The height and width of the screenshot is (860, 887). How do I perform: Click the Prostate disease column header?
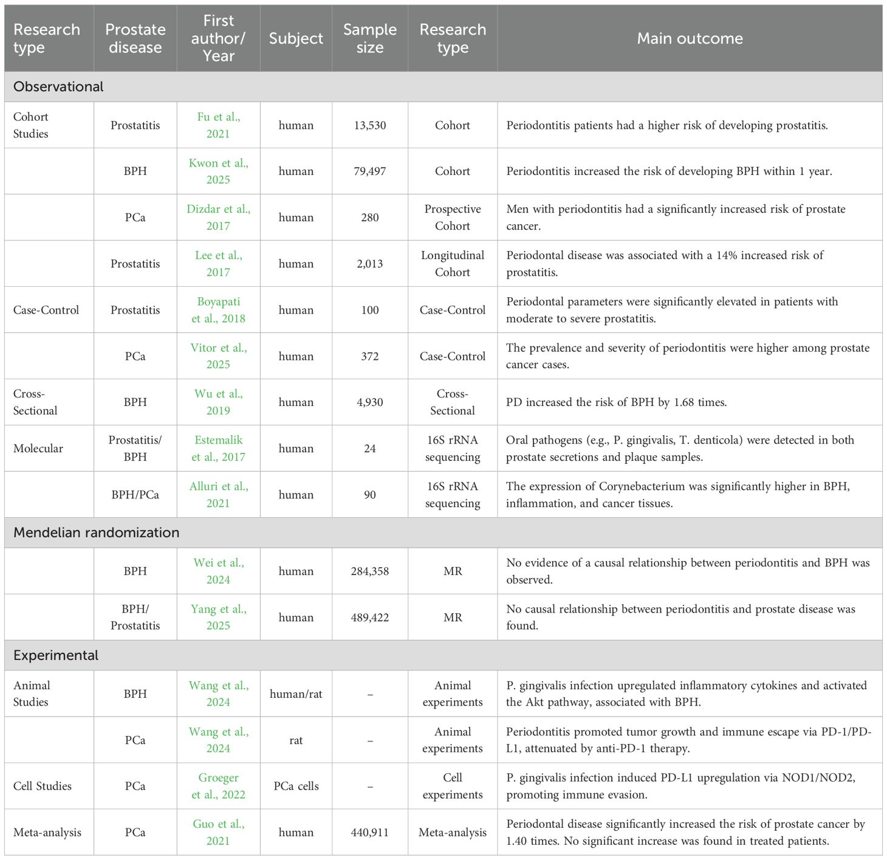[135, 38]
